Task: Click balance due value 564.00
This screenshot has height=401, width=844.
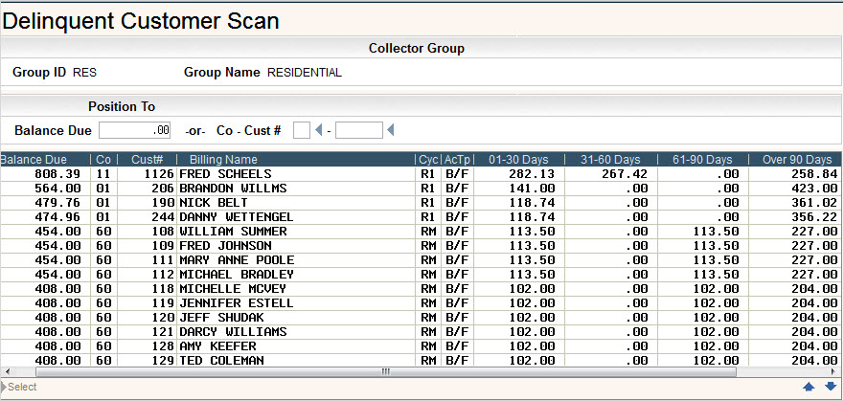Action: tap(57, 189)
